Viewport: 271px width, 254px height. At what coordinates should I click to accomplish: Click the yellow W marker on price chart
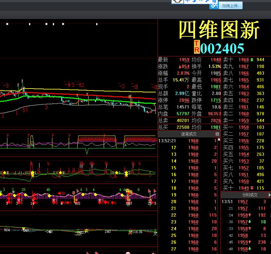(130, 97)
